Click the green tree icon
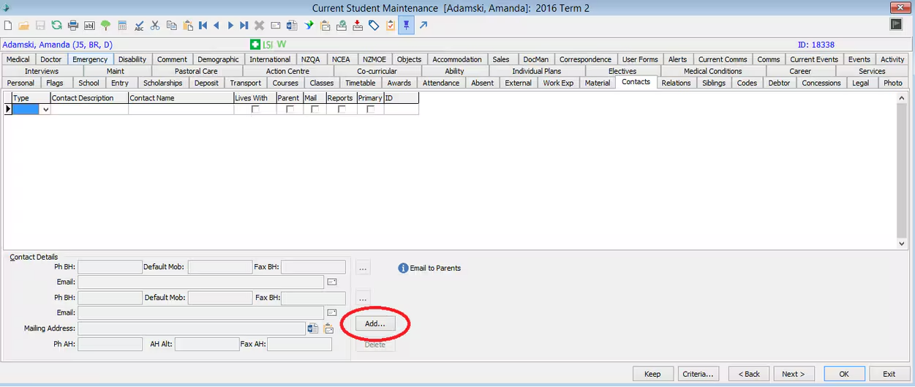The width and height of the screenshot is (915, 387). click(x=105, y=26)
